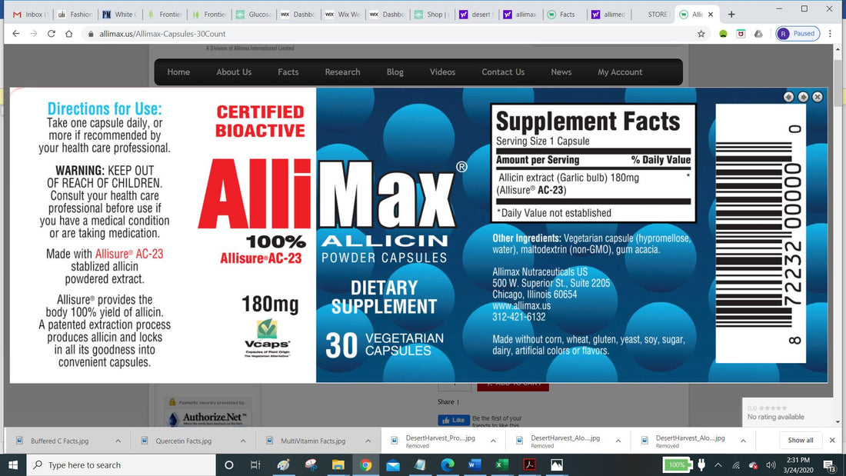
Task: Toggle hidden icons chevron in system tray
Action: coord(718,464)
